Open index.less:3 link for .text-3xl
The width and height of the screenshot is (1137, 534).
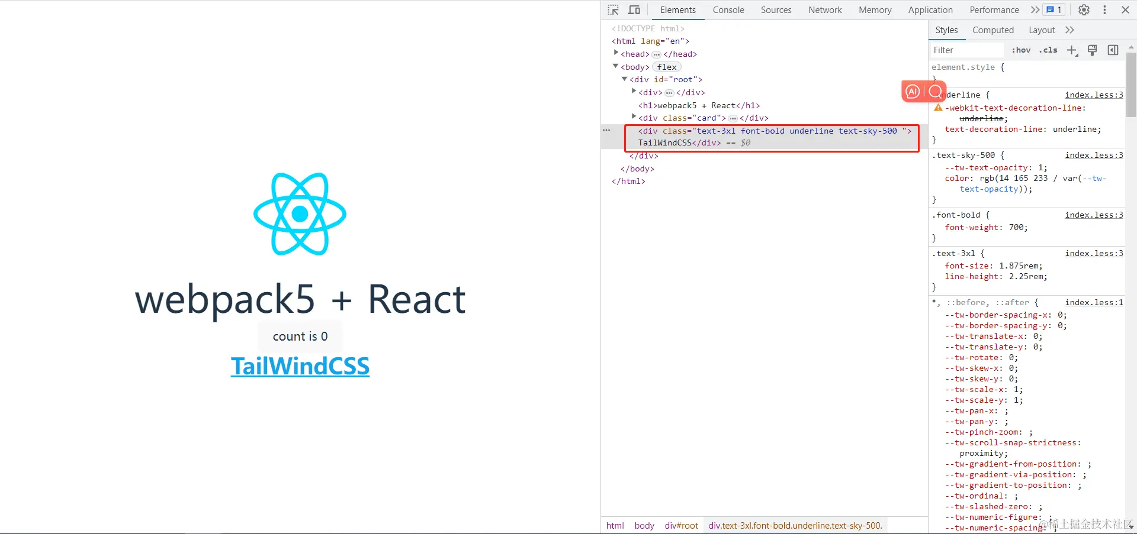click(x=1094, y=253)
